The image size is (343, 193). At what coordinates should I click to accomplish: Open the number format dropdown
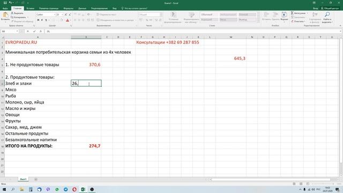tap(161, 14)
